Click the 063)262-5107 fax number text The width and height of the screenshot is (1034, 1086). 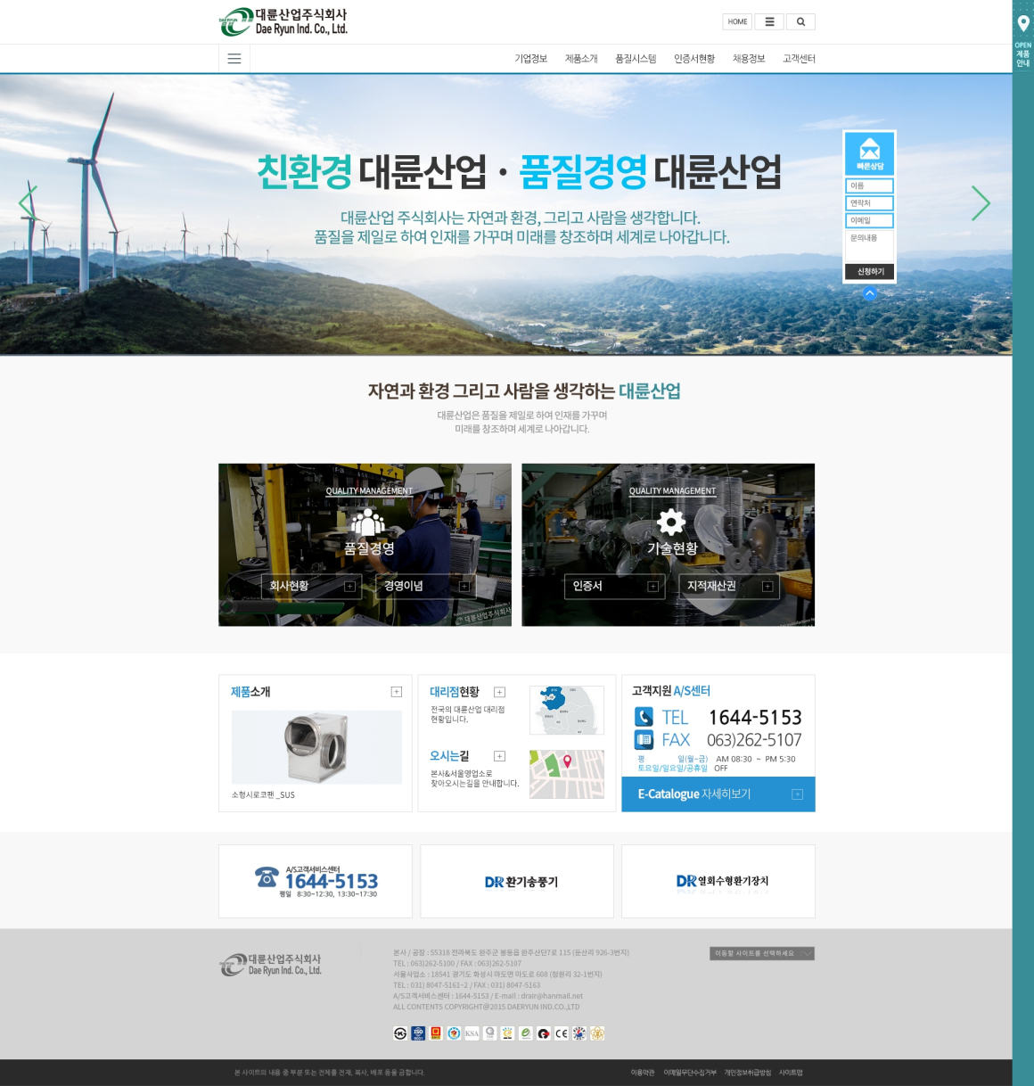coord(754,740)
